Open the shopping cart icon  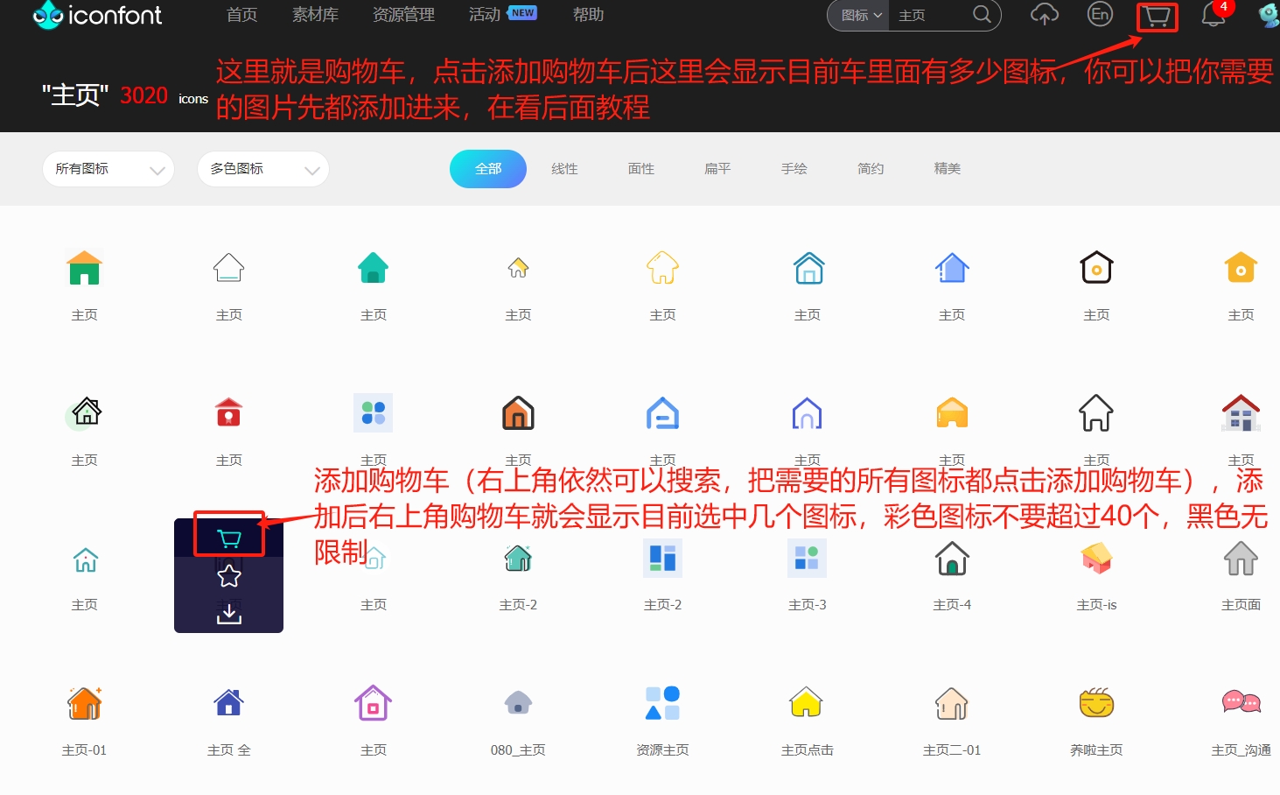coord(1156,16)
